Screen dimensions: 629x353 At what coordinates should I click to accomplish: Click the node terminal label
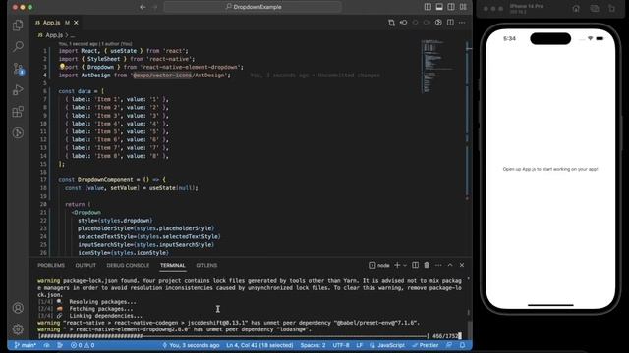pyautogui.click(x=379, y=265)
